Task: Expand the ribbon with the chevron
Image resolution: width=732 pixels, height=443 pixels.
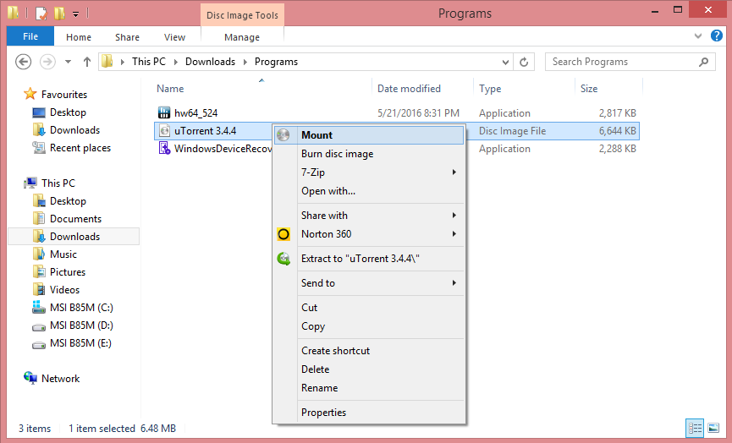Action: [x=698, y=36]
